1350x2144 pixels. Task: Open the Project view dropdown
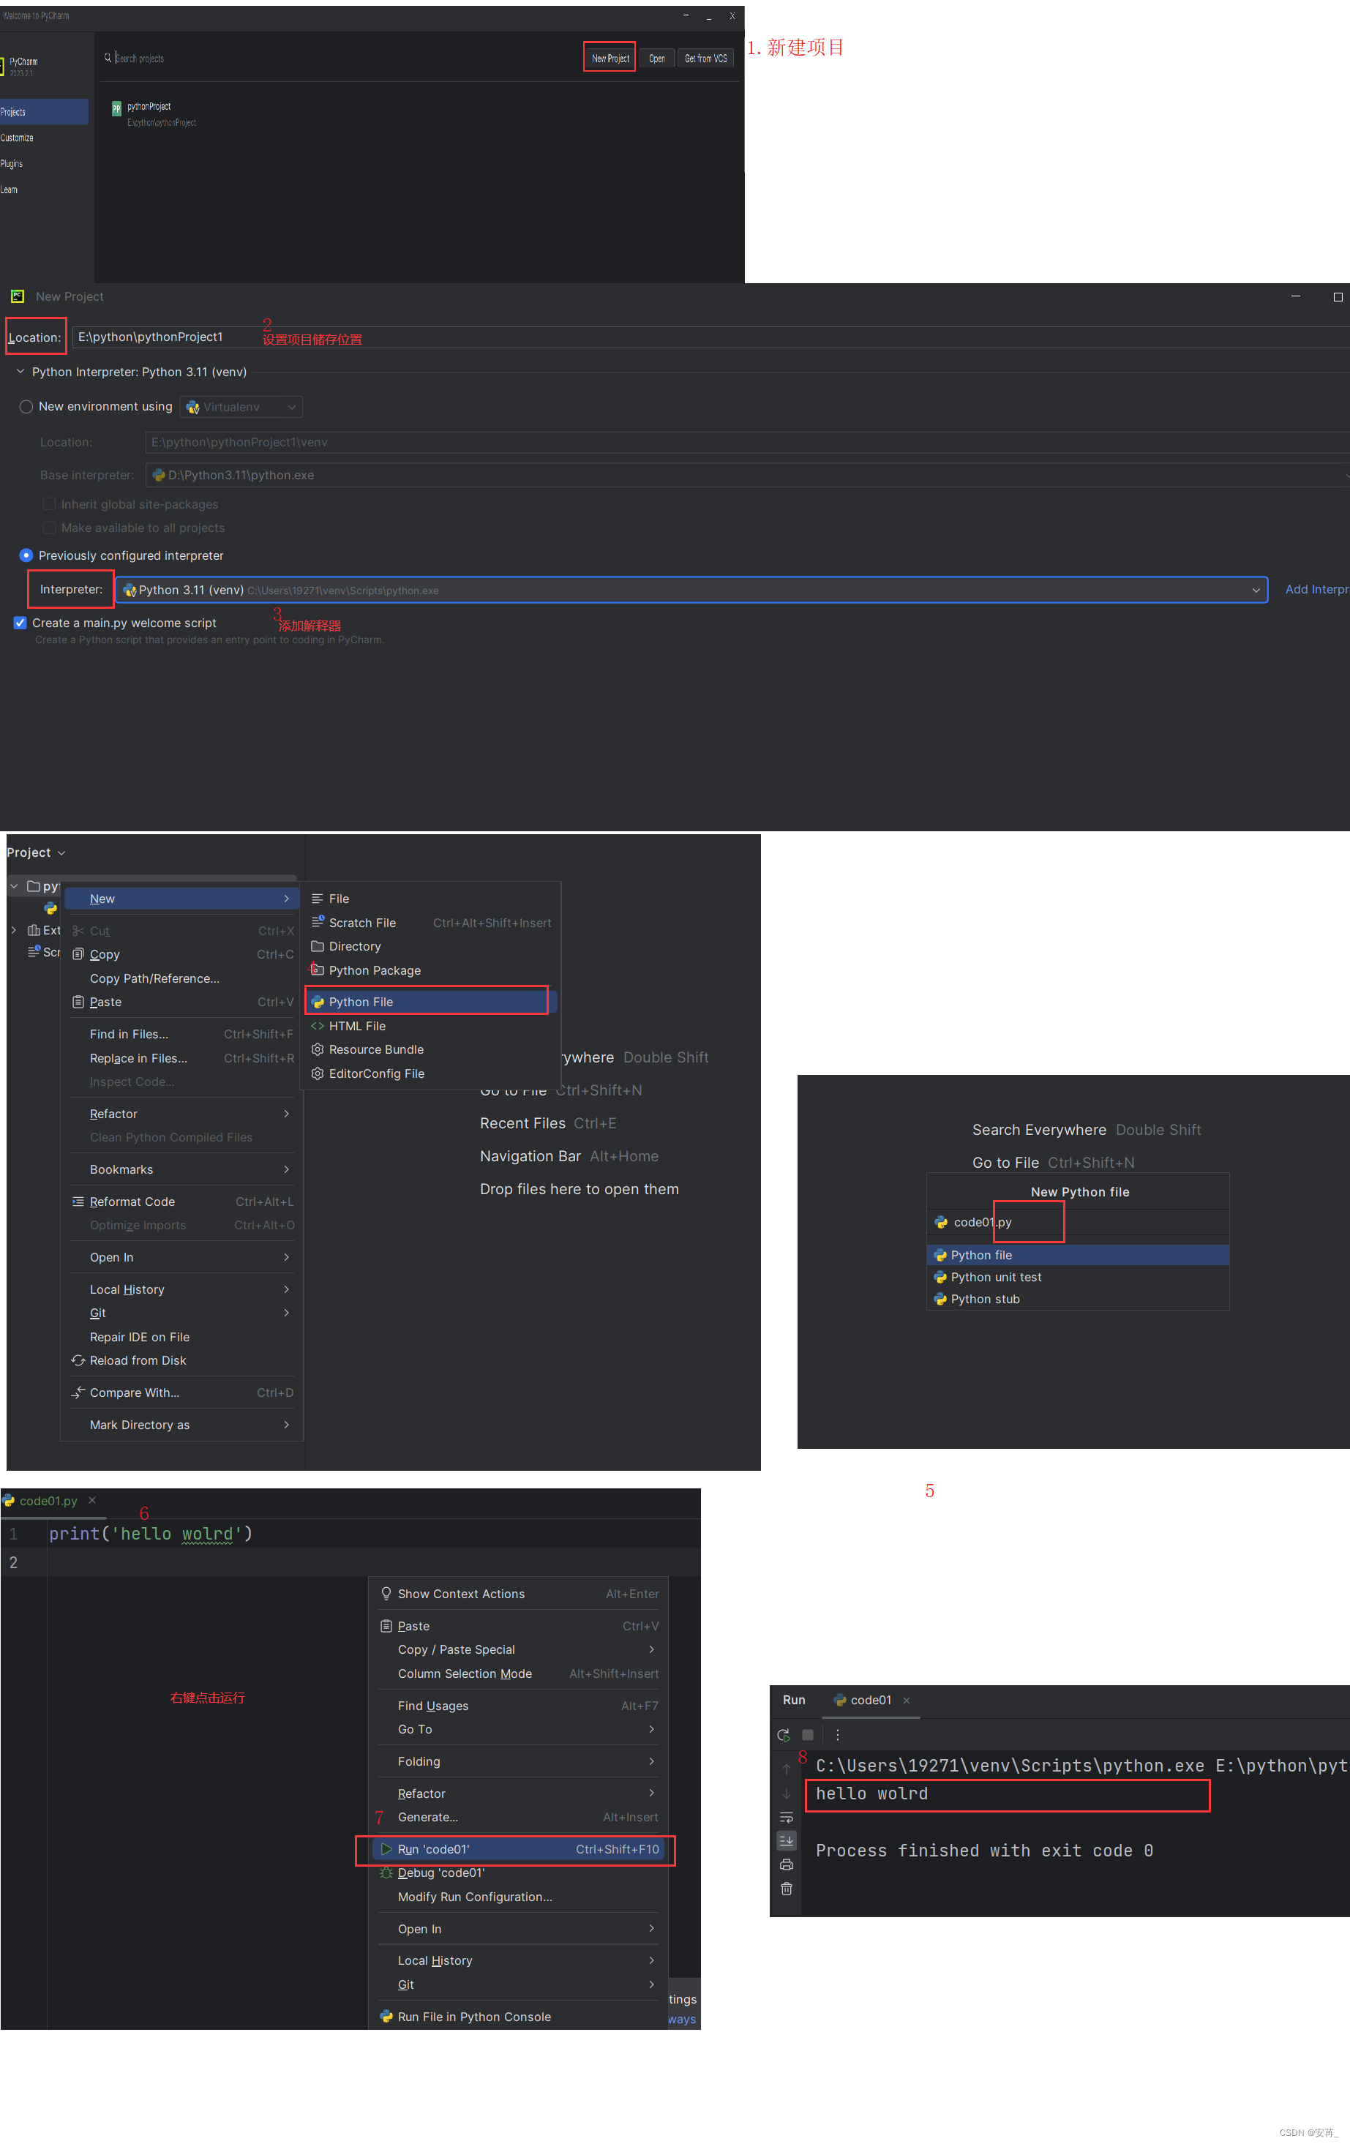point(37,852)
